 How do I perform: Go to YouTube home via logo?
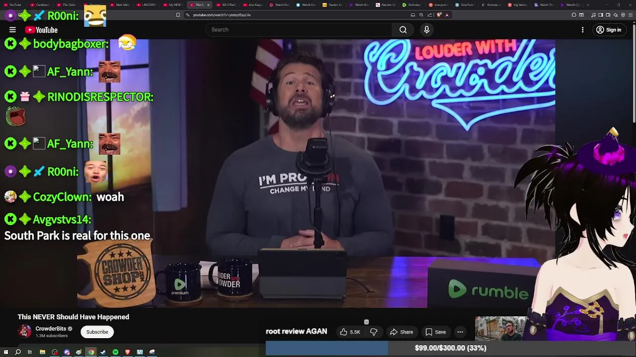click(x=42, y=30)
